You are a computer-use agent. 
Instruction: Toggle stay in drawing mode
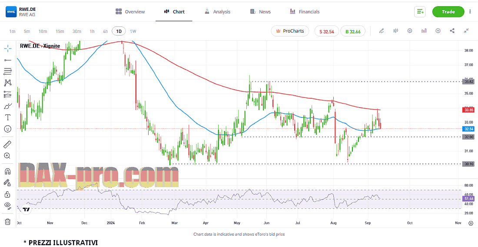point(8,182)
